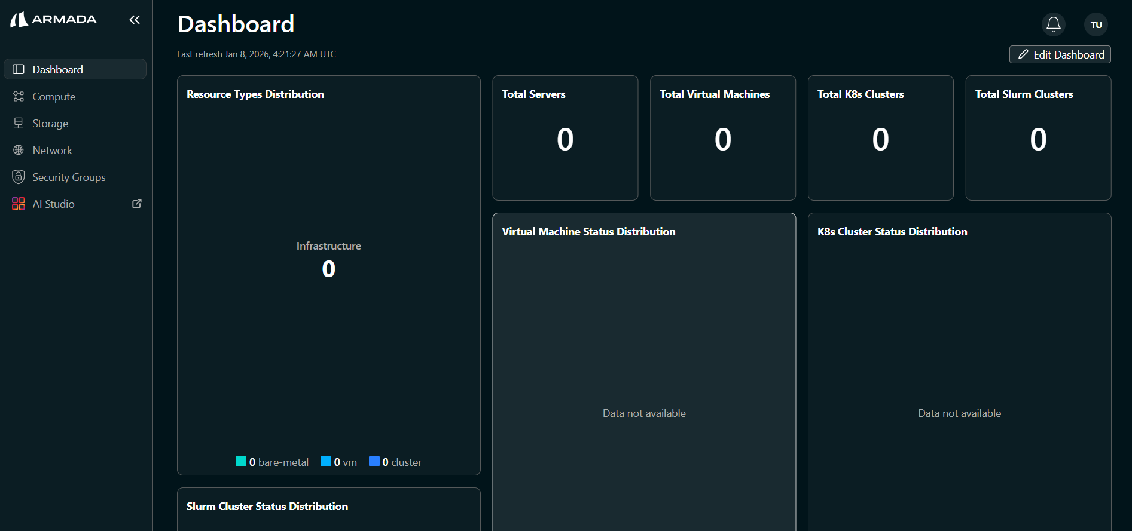The image size is (1132, 531).
Task: Toggle the bare-metal legend swatch
Action: coord(241,461)
